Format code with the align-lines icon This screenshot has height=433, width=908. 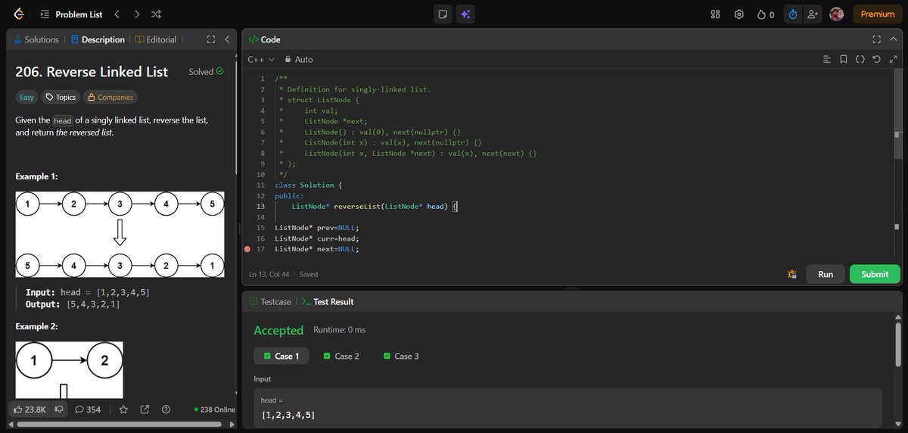point(827,59)
